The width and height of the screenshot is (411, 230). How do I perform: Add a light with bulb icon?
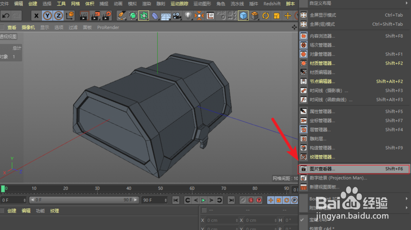[x=188, y=16]
